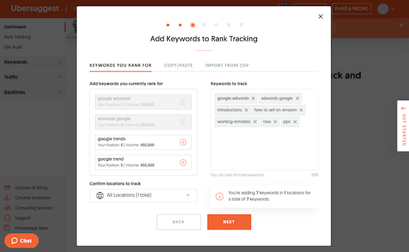Remove 'how to sell on amazon' tag

pyautogui.click(x=301, y=110)
